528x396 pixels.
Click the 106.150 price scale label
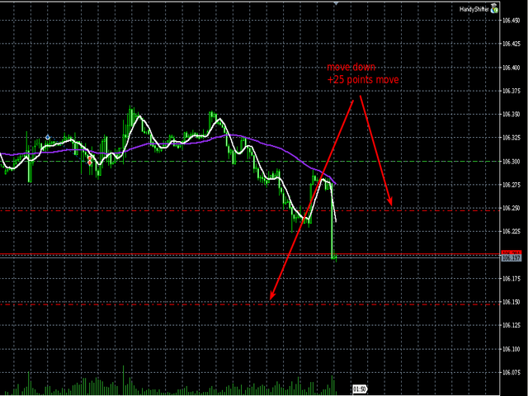pyautogui.click(x=511, y=302)
